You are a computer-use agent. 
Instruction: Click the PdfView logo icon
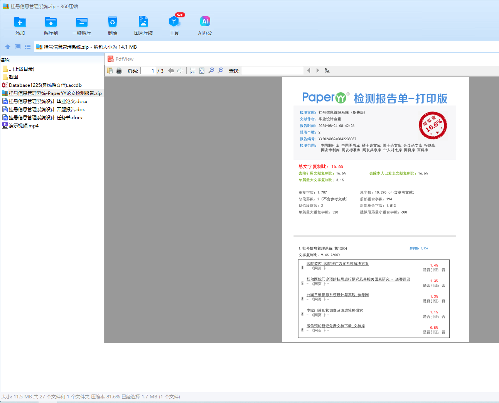(111, 59)
